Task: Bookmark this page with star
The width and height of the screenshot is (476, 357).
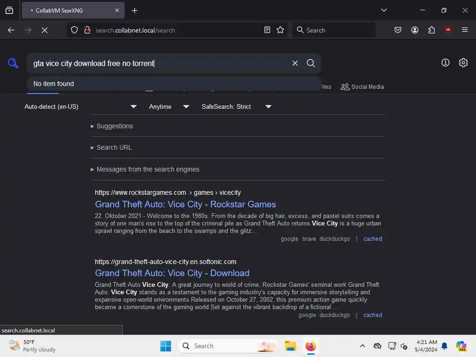Action: click(280, 30)
